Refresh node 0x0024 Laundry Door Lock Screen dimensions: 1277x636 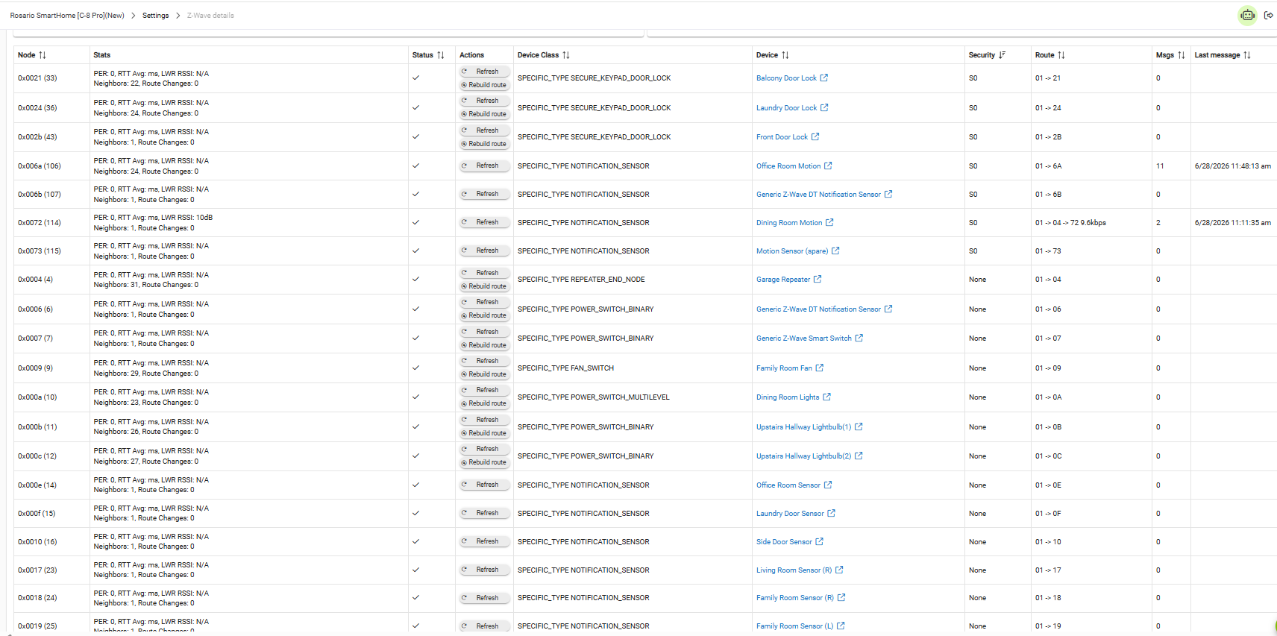[x=485, y=101]
